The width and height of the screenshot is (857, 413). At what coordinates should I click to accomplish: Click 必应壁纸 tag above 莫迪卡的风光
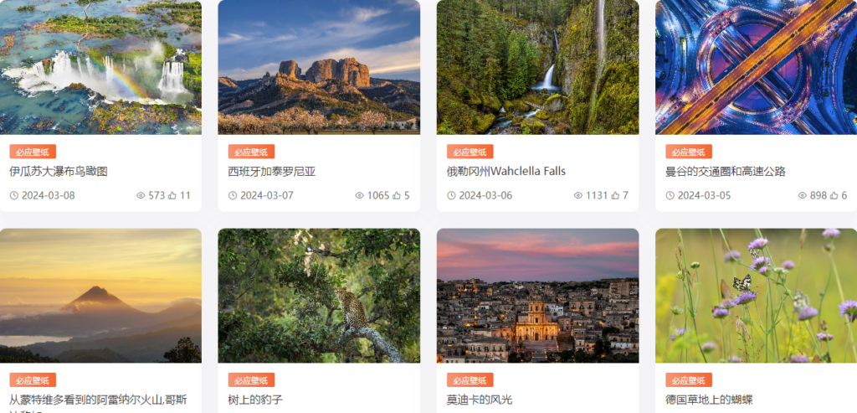point(470,380)
